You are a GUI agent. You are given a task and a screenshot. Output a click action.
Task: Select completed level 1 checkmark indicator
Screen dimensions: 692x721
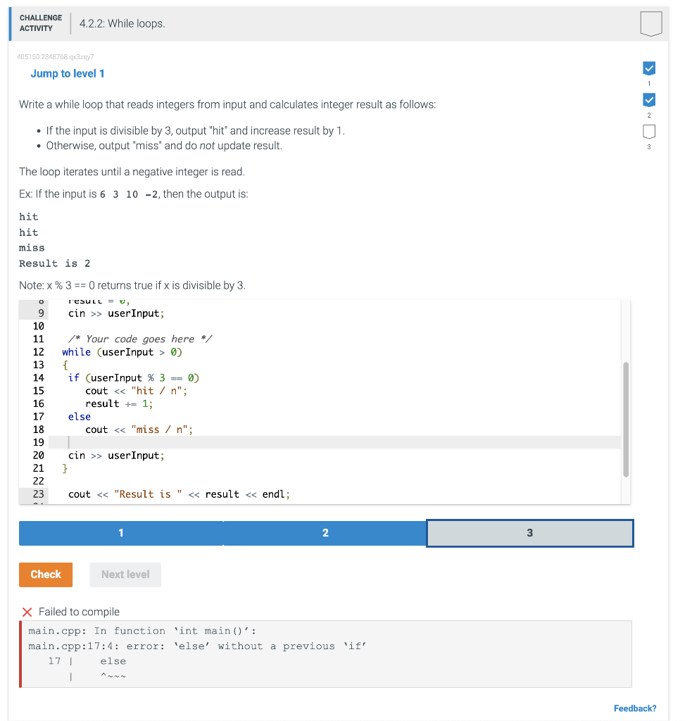click(649, 68)
